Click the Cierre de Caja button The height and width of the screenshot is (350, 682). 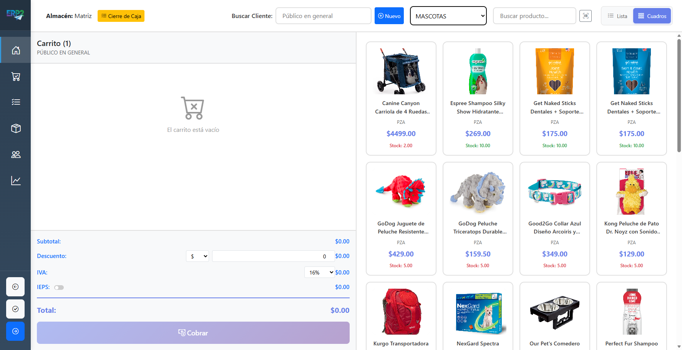point(121,16)
